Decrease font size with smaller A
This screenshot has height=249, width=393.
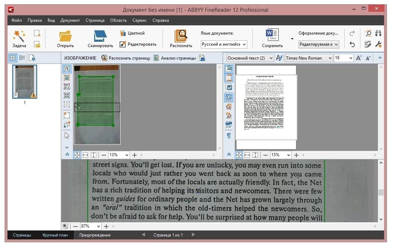point(368,58)
